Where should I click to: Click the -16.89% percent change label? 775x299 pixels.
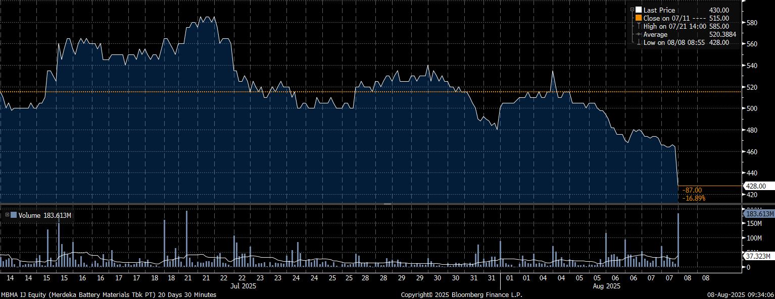(x=694, y=198)
